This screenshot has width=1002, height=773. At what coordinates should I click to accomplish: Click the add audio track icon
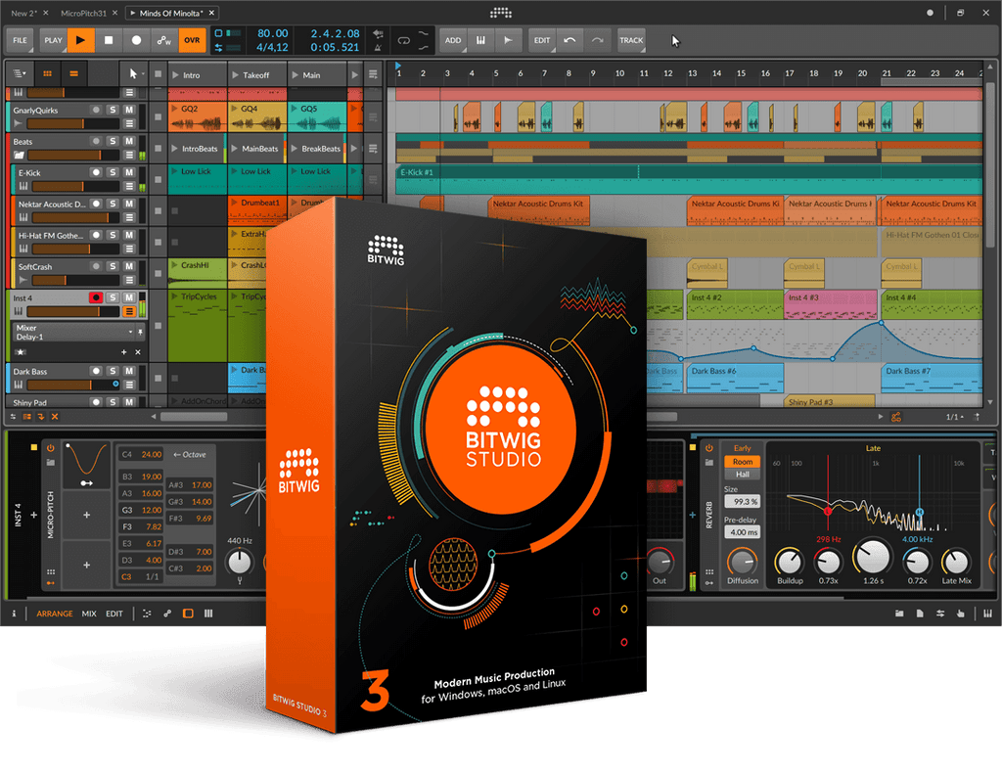508,40
